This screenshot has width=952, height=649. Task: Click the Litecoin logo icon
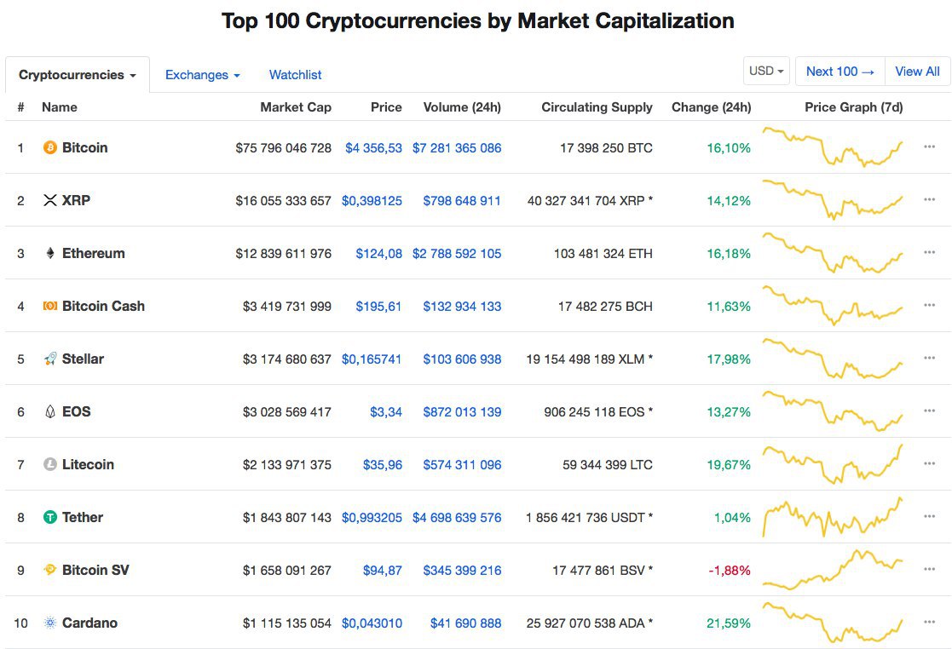pyautogui.click(x=50, y=464)
